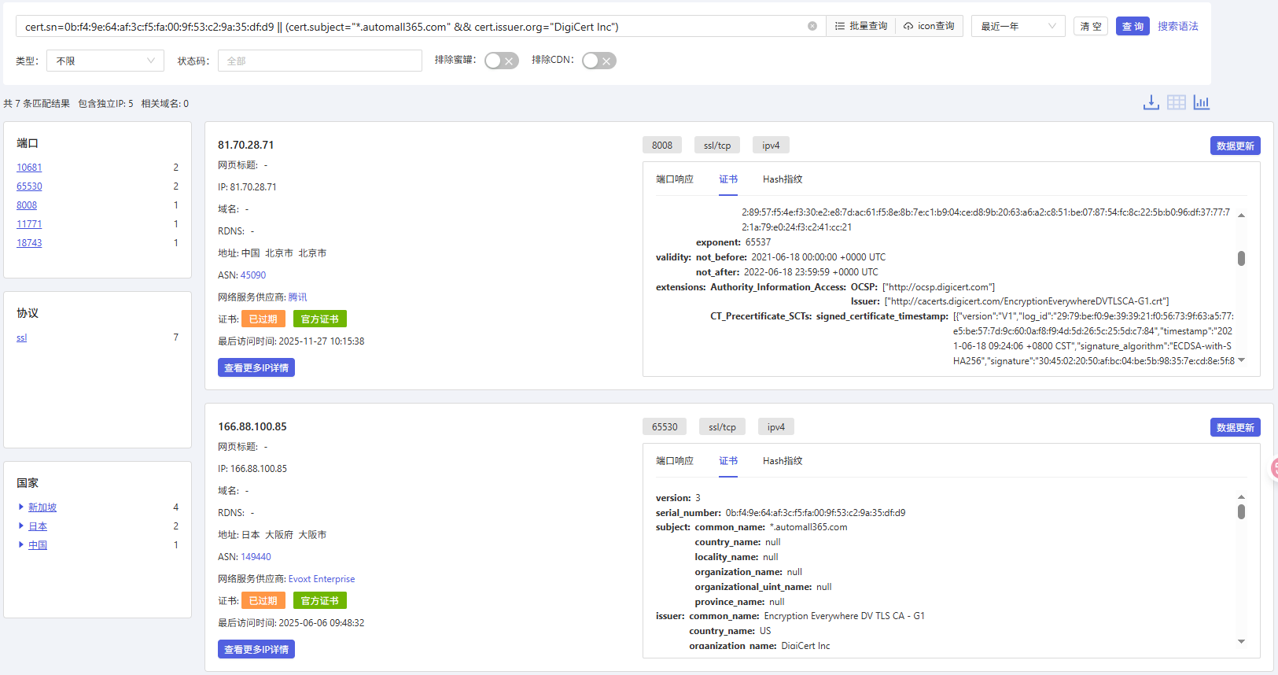The height and width of the screenshot is (675, 1278).
Task: Expand 中国 country tree item
Action: [20, 544]
